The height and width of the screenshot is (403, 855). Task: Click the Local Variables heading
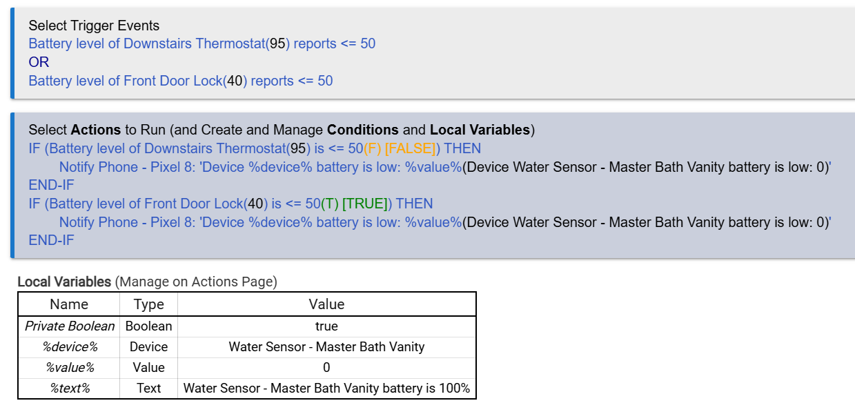point(64,282)
